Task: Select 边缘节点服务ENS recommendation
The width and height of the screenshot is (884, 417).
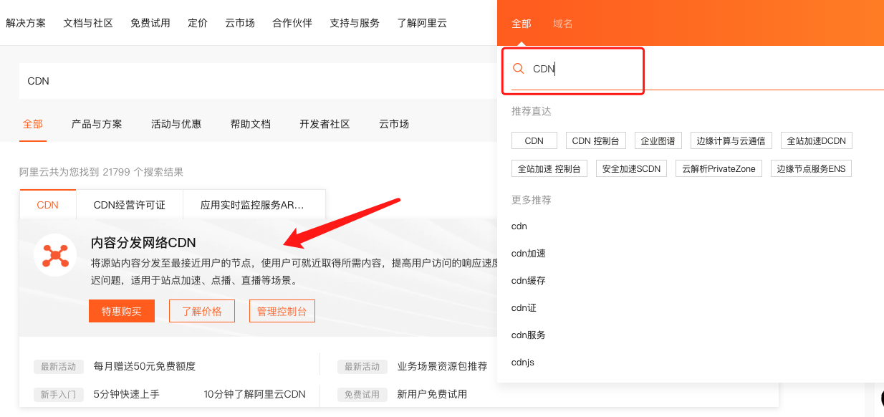Action: (810, 168)
